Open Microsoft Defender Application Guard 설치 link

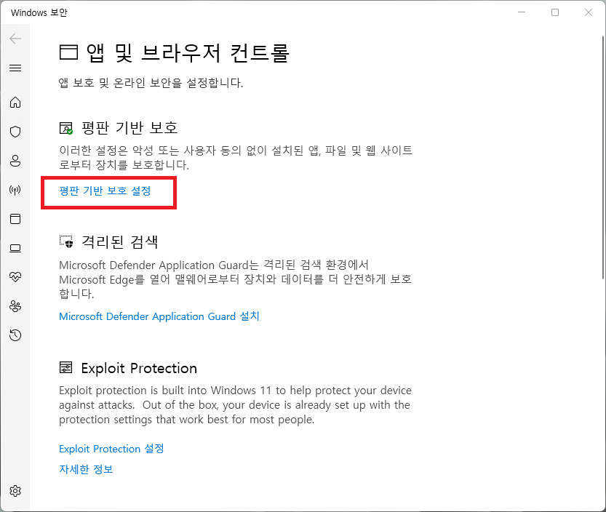point(159,316)
